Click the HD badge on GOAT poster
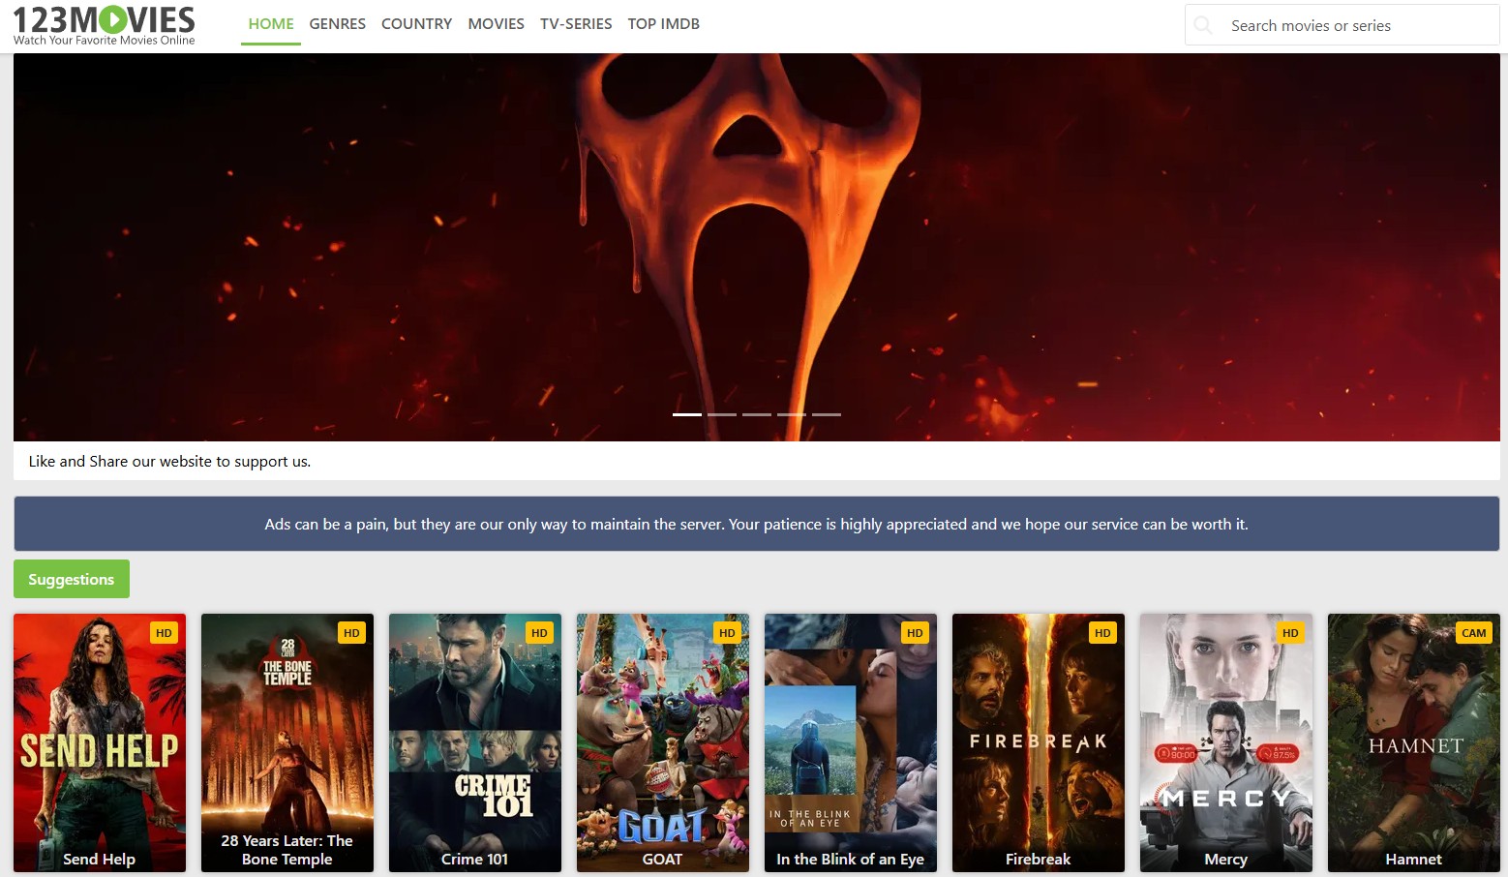 pyautogui.click(x=727, y=633)
